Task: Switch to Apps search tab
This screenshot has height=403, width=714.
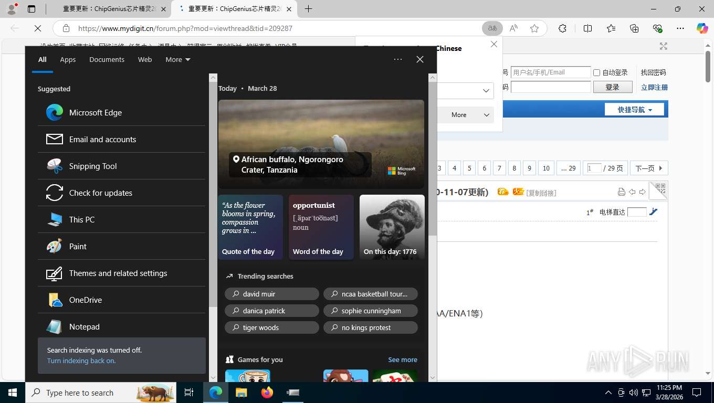Action: tap(68, 59)
